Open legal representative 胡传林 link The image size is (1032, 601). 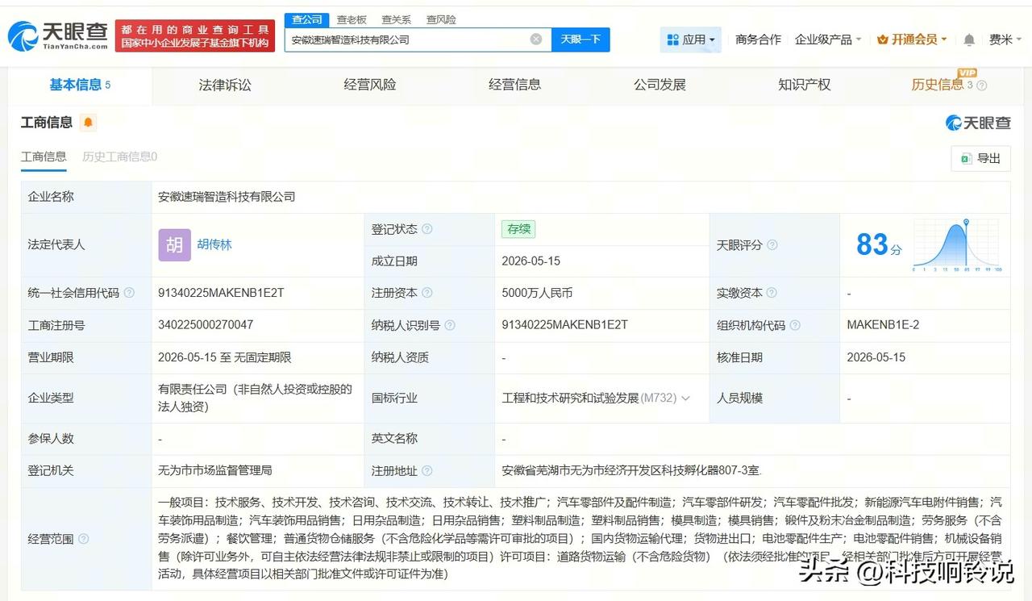214,244
